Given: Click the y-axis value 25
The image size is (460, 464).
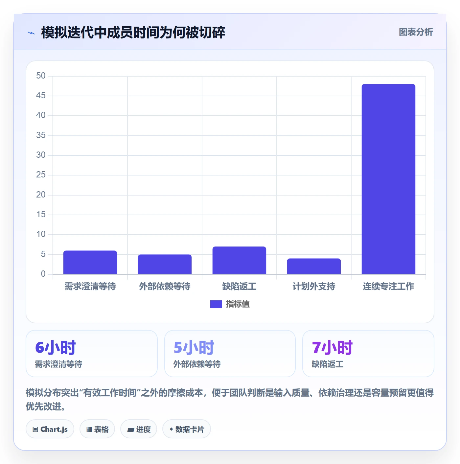Looking at the screenshot, I should coord(41,175).
